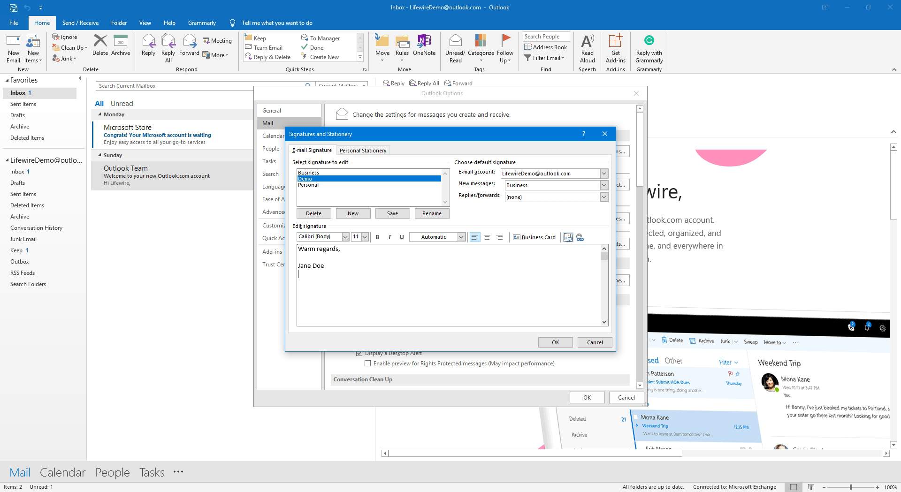Click Delete signature button
901x492 pixels.
pyautogui.click(x=313, y=213)
